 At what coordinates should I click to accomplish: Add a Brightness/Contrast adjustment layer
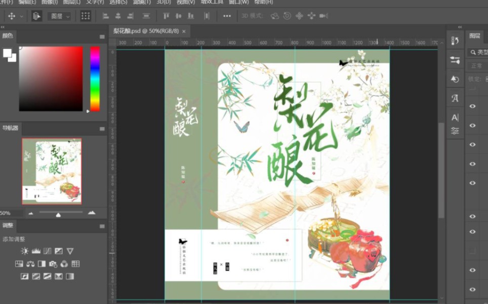point(24,251)
